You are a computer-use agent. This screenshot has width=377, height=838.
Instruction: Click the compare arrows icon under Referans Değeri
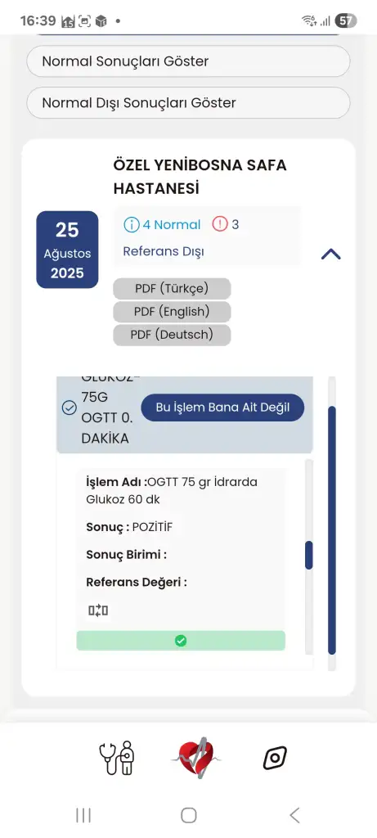click(x=98, y=610)
